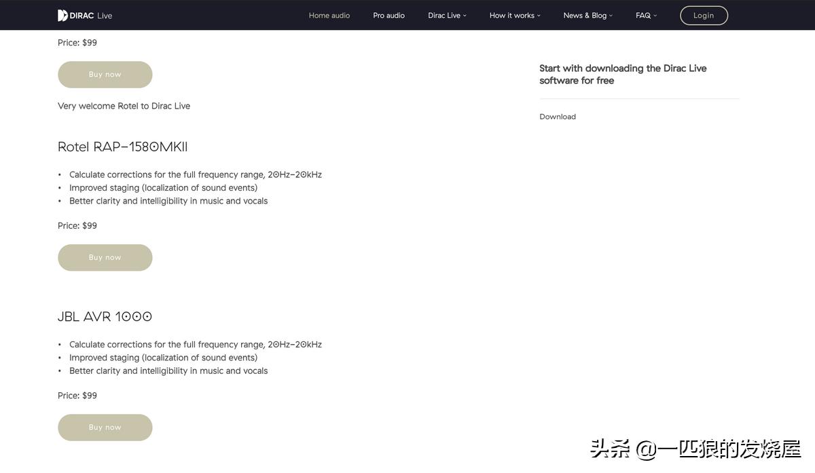The height and width of the screenshot is (473, 815).
Task: Open the News & Blog dropdown
Action: [x=587, y=16]
